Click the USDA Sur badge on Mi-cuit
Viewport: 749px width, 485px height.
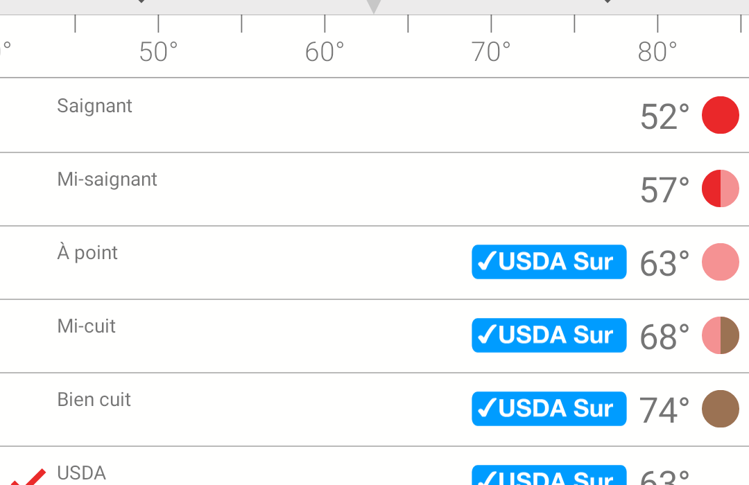pos(549,335)
